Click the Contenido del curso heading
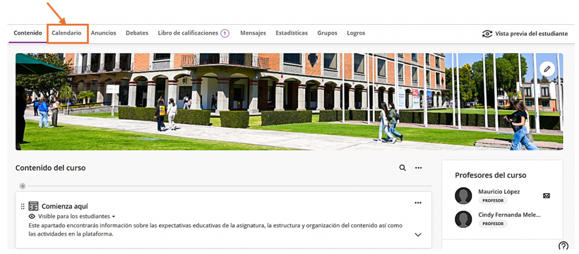579x254 pixels. click(50, 168)
